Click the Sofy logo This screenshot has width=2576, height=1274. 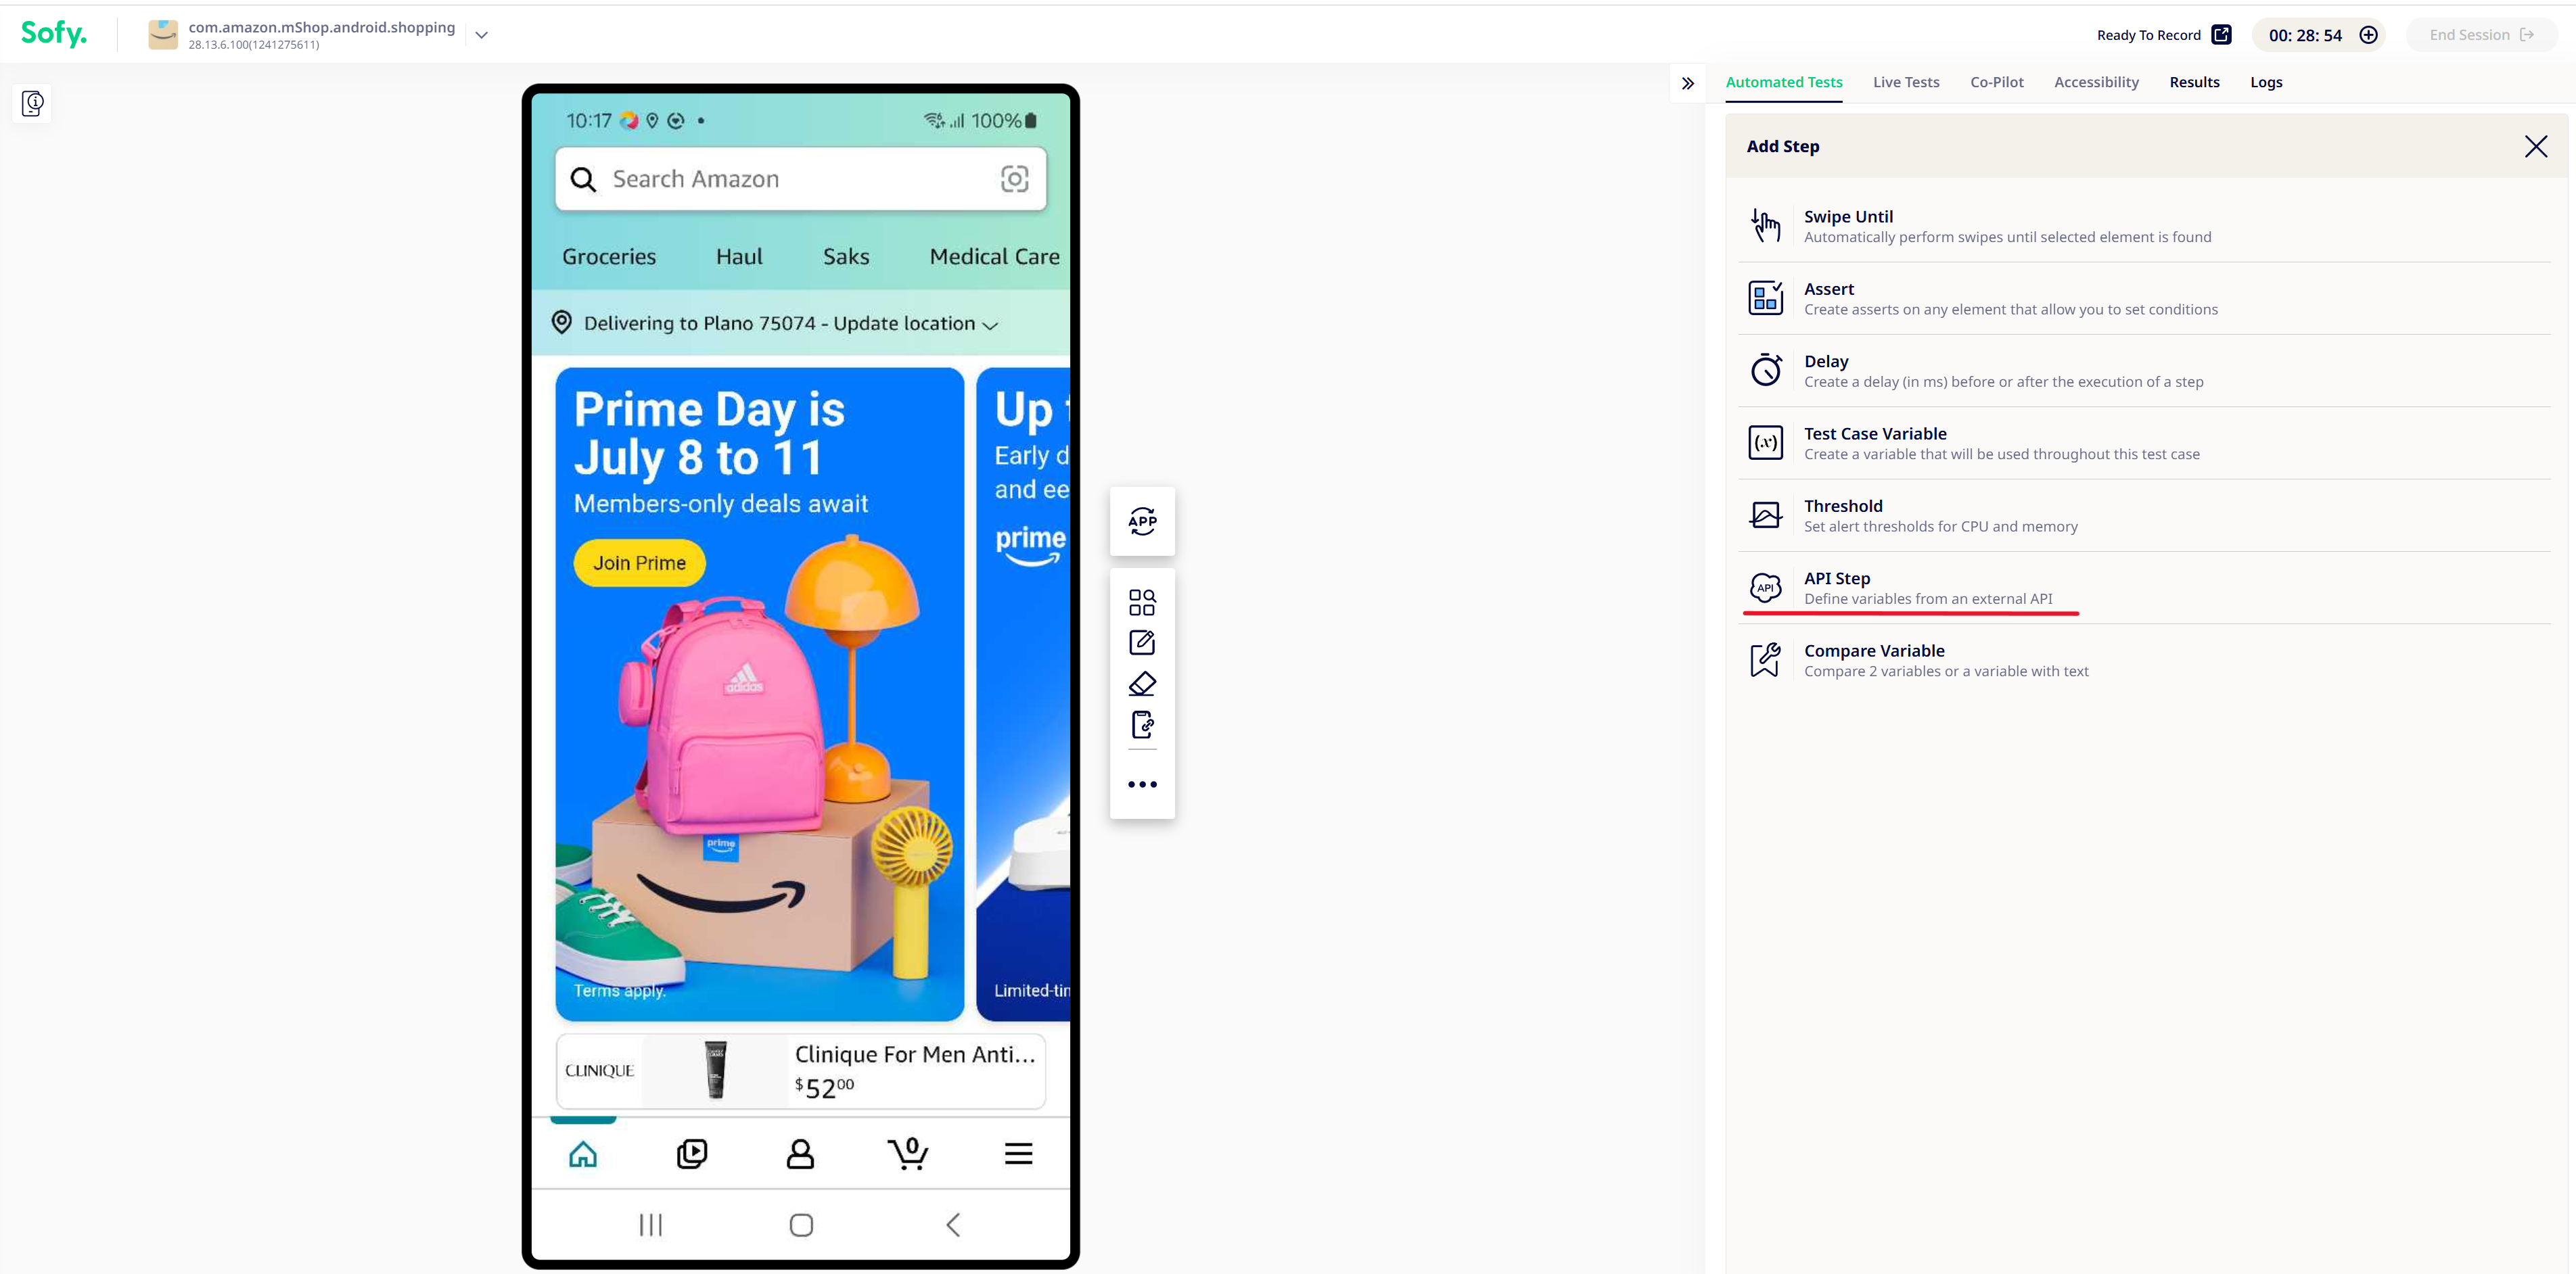pyautogui.click(x=54, y=33)
